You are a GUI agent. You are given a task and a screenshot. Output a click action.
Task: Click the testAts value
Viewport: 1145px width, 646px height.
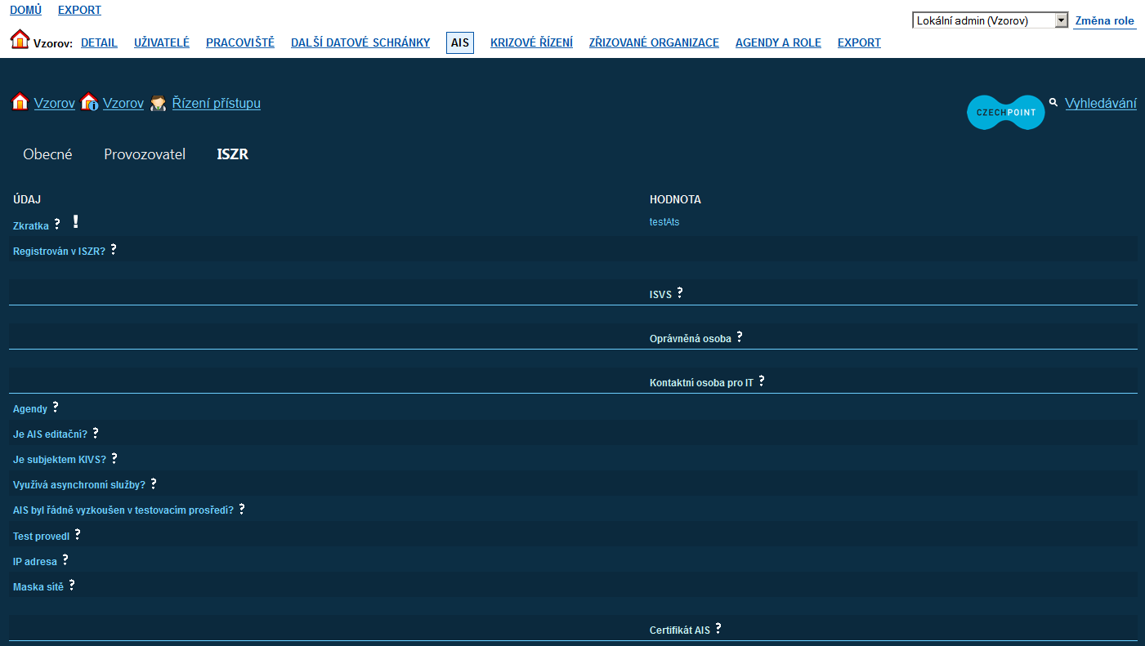[664, 222]
